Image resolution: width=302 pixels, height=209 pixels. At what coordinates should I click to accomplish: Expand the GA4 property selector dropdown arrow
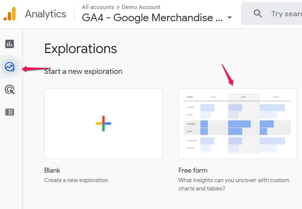229,18
